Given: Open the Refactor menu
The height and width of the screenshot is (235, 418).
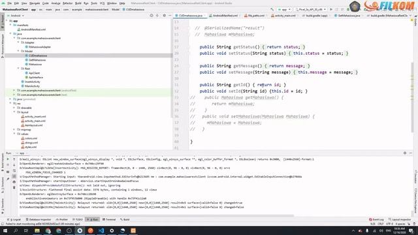Looking at the screenshot, I should (67, 3).
